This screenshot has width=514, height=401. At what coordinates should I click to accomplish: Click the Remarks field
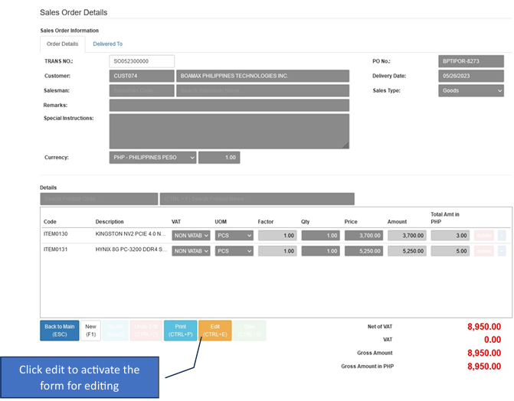click(x=229, y=105)
